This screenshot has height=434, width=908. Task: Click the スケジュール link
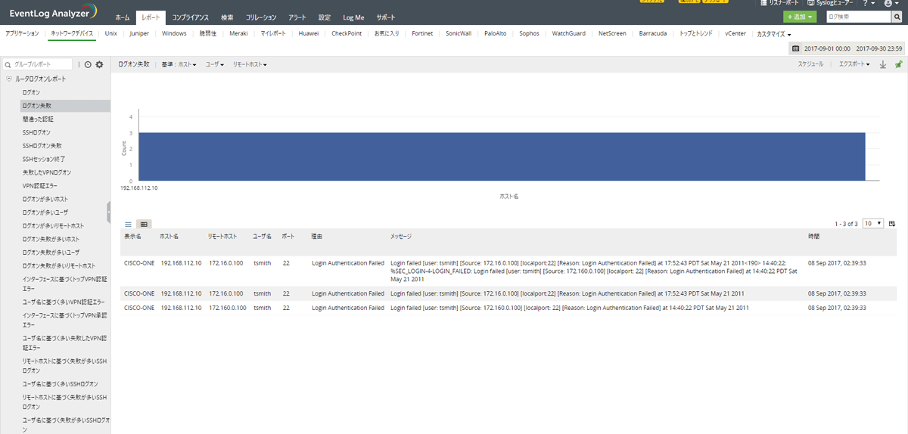click(810, 65)
